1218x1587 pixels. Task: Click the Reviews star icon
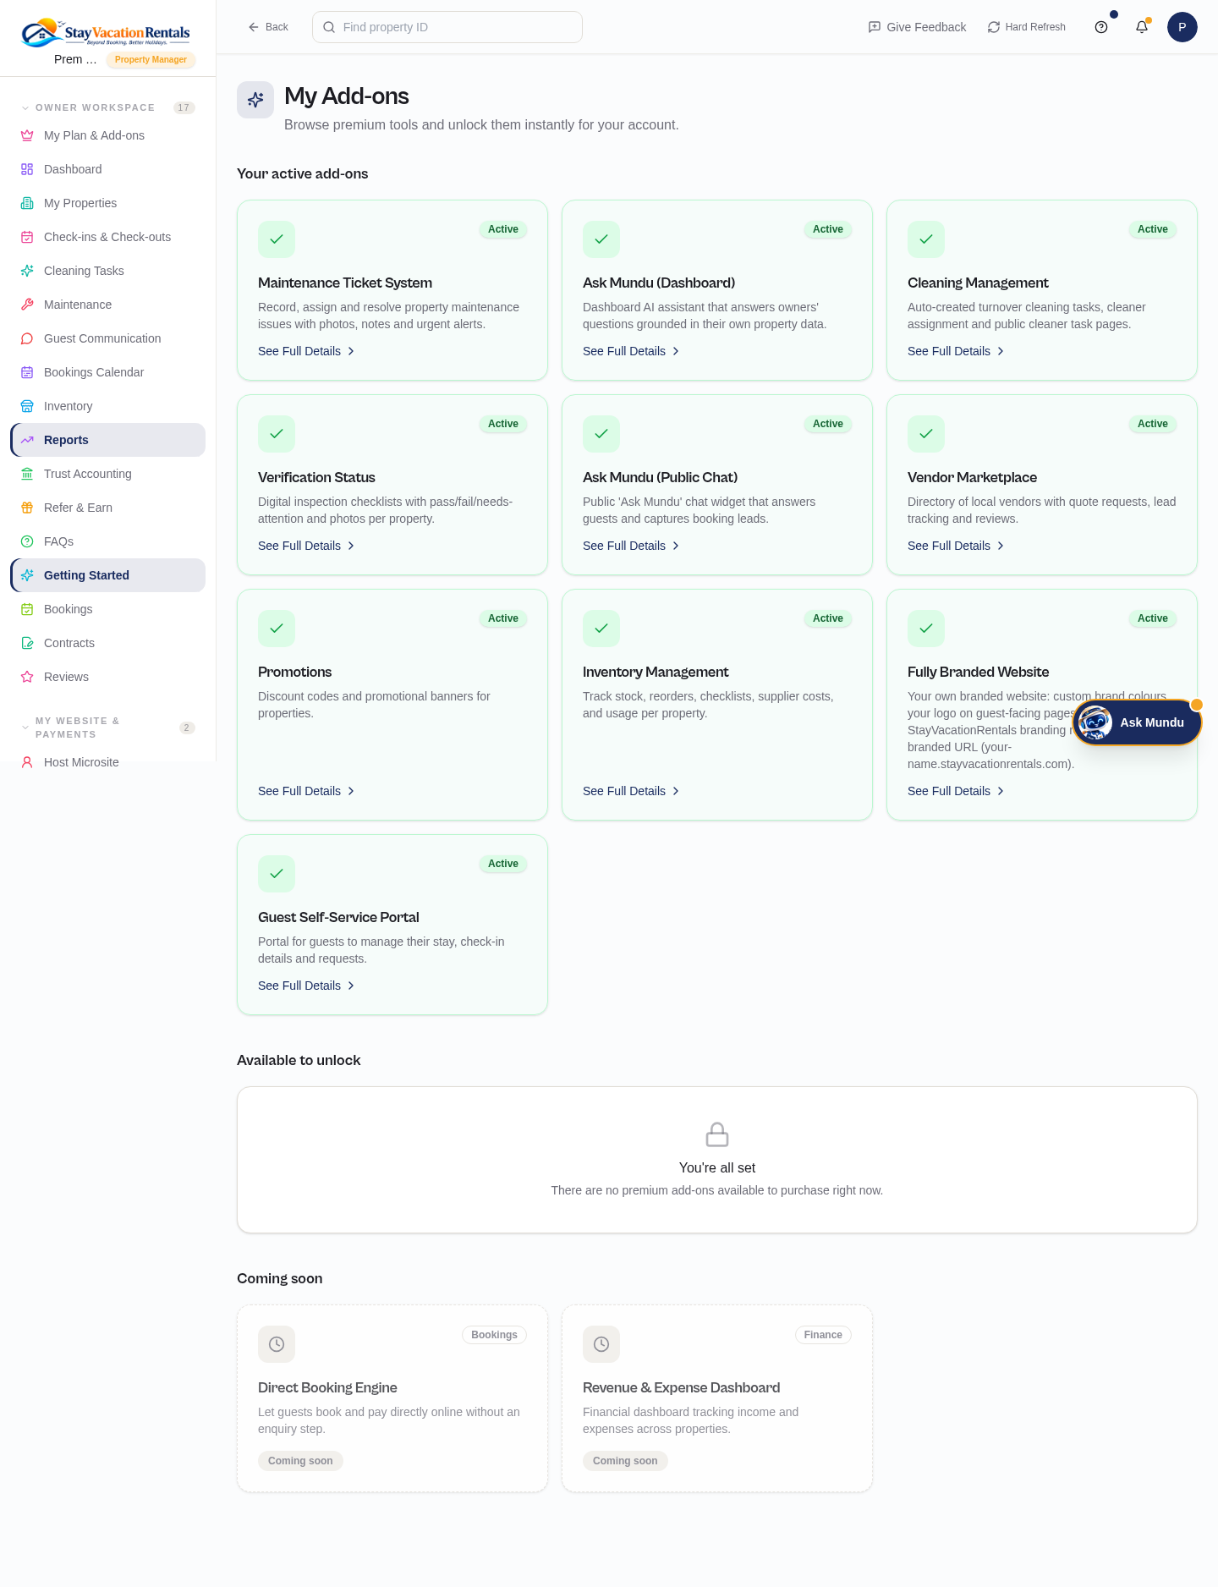point(27,677)
